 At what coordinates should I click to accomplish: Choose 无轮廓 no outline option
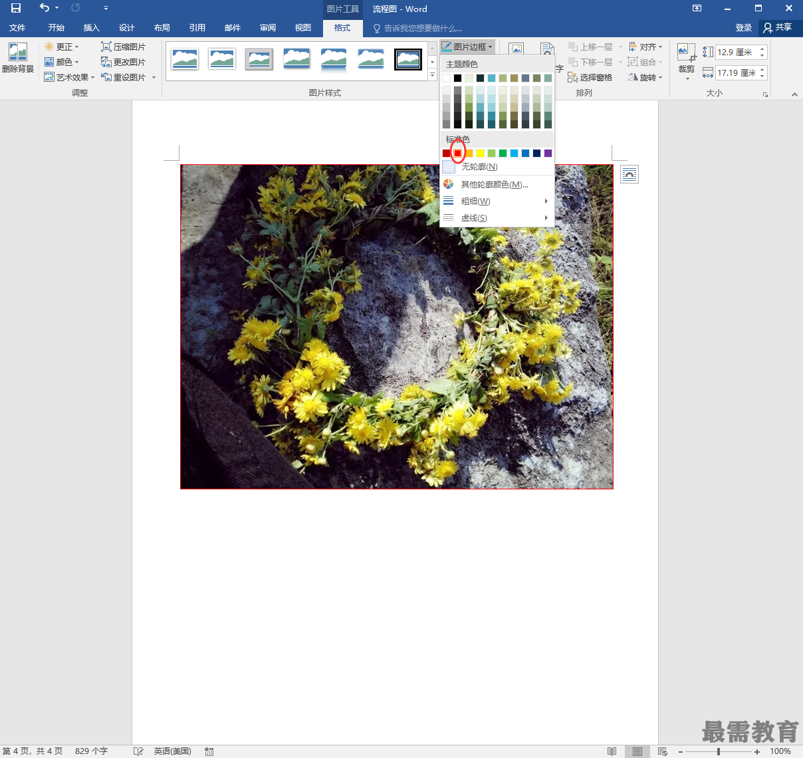tap(497, 166)
